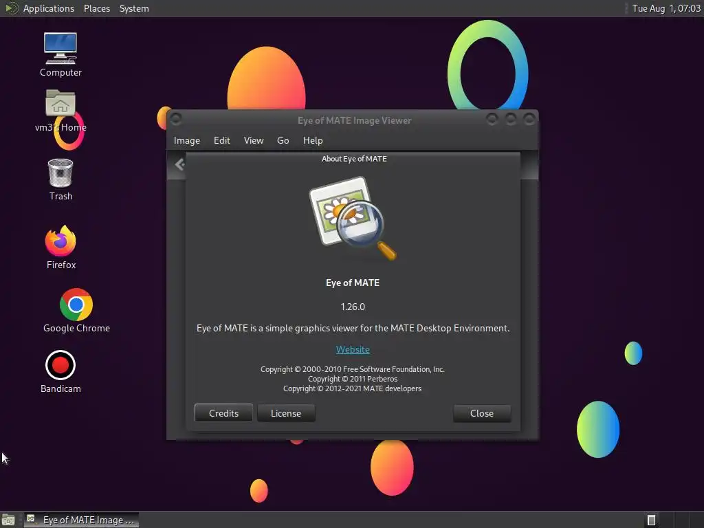The height and width of the screenshot is (528, 704).
Task: Open the Applications panel menu
Action: (49, 8)
